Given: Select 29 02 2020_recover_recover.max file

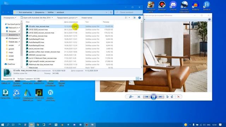Looking at the screenshot, I should tap(70, 33).
